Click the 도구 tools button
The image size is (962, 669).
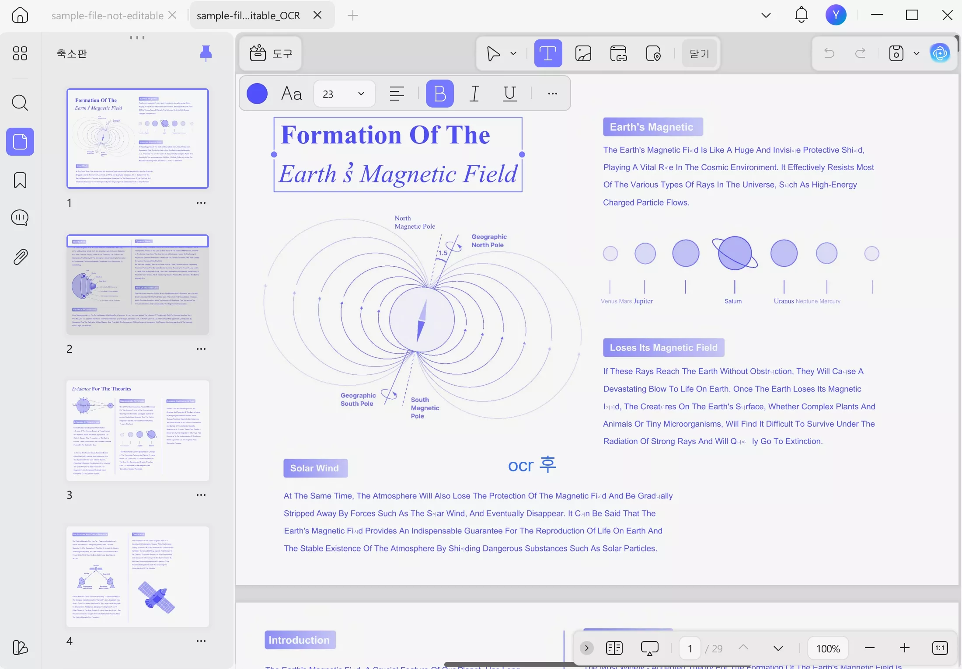coord(271,53)
